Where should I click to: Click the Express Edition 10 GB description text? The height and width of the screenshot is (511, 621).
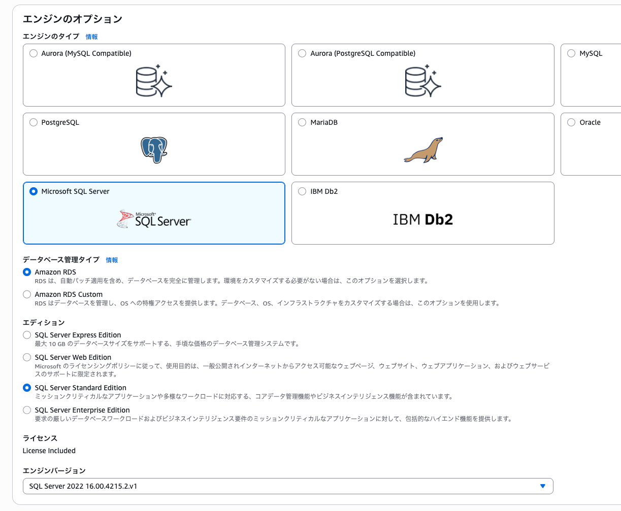167,344
